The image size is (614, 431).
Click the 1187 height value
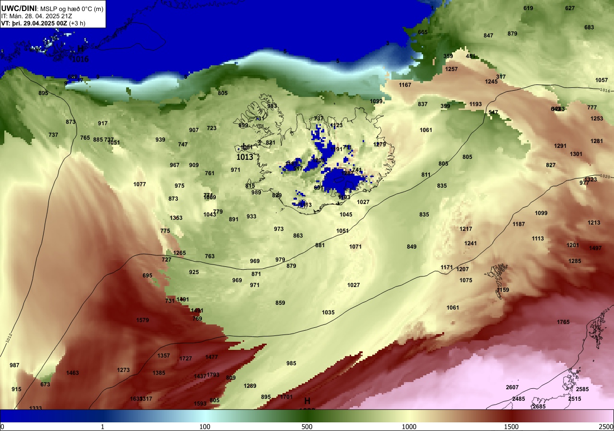519,224
